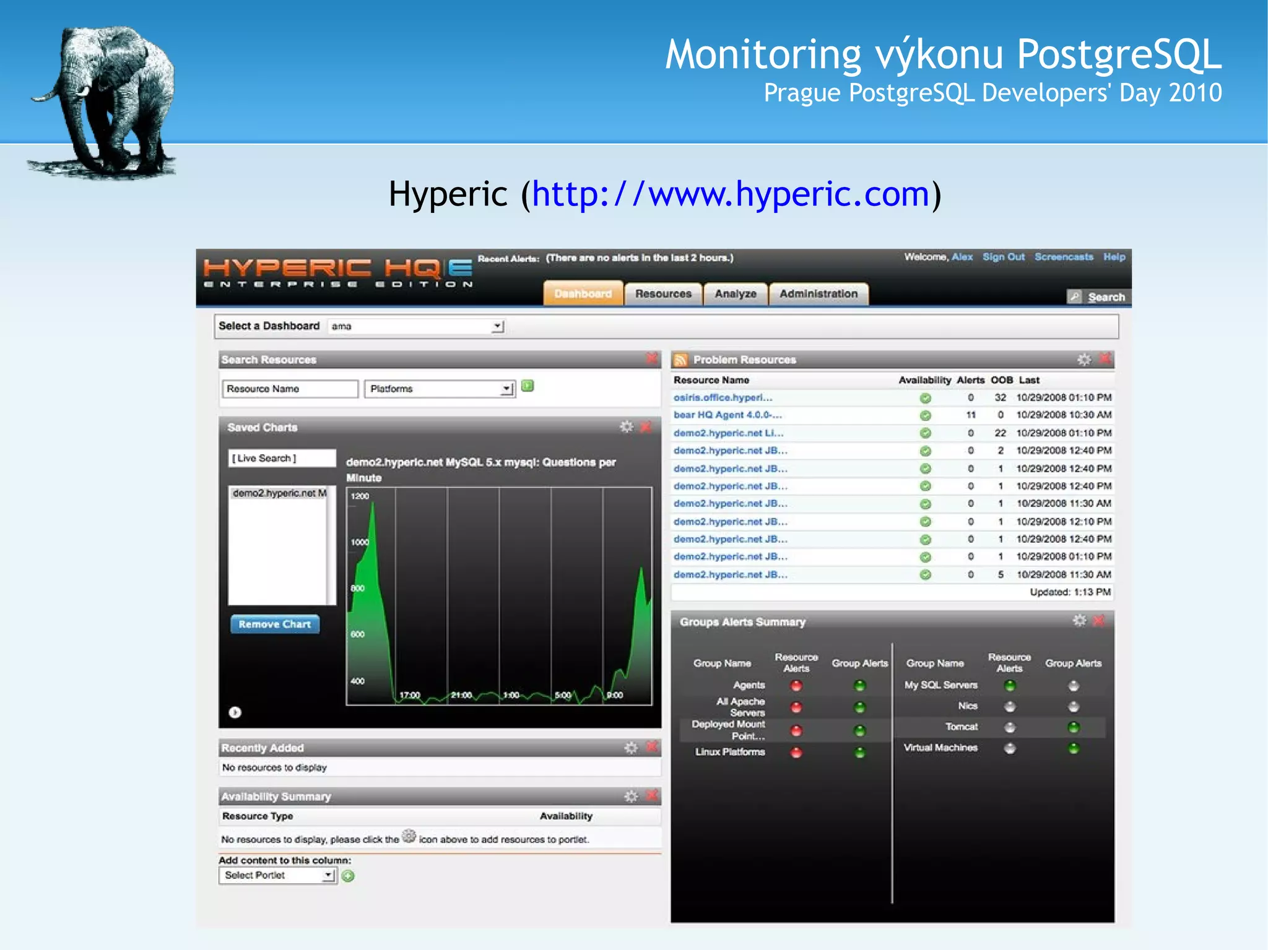The height and width of the screenshot is (950, 1268).
Task: Click the chart play control icon
Action: pyautogui.click(x=235, y=712)
